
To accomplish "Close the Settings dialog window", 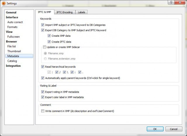I will (x=180, y=2).
